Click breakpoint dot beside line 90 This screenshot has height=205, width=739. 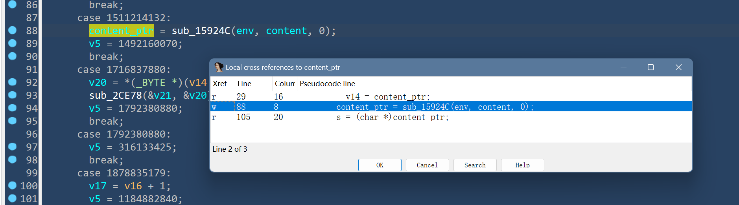tap(12, 56)
